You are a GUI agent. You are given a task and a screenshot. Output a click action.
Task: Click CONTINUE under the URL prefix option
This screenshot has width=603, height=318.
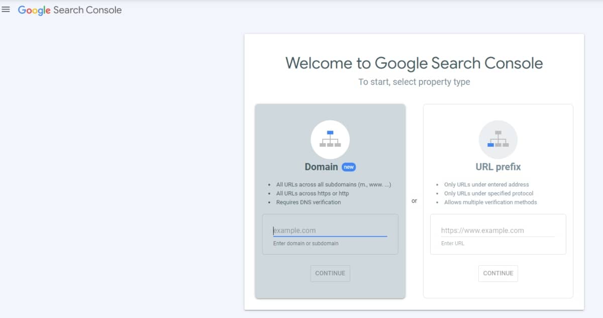pos(498,273)
